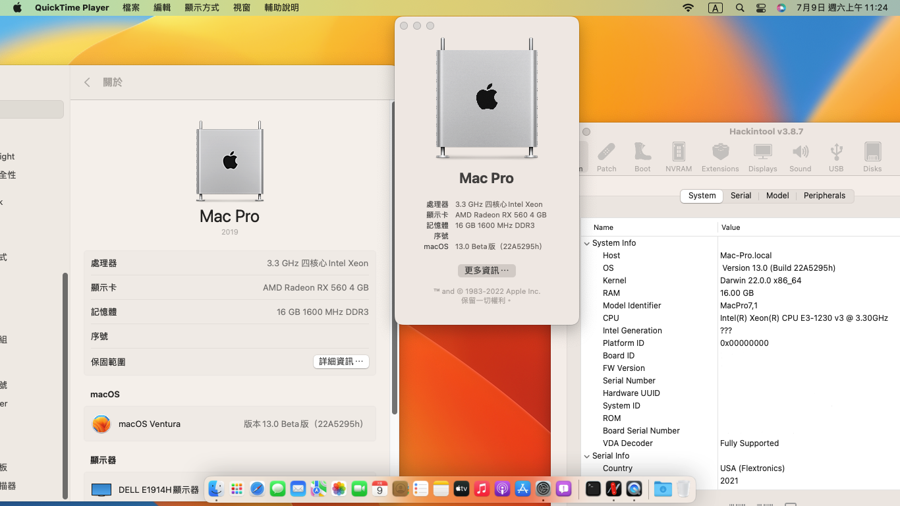Open Calendar from the Dock
Screen dimensions: 900x506
(x=380, y=489)
